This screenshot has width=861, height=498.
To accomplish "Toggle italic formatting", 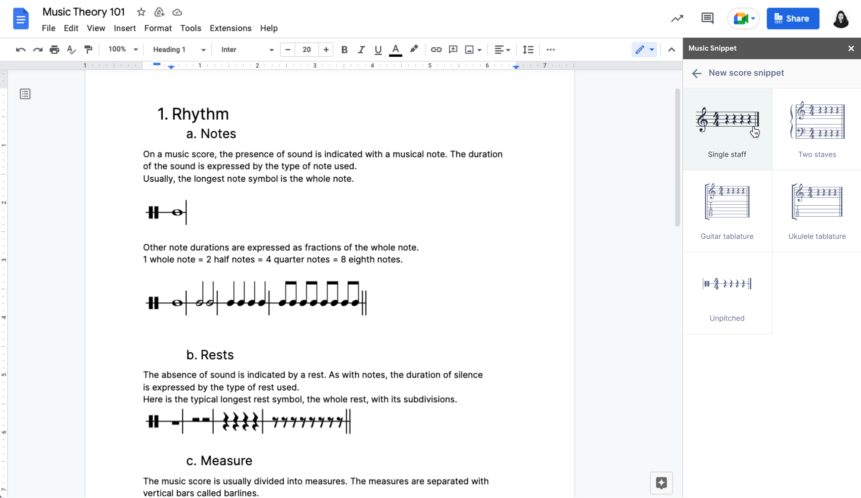I will (x=361, y=50).
